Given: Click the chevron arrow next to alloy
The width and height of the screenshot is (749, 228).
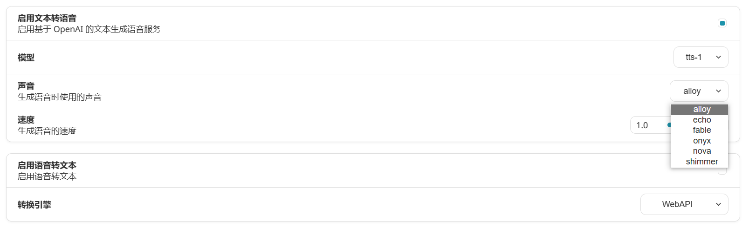Looking at the screenshot, I should pos(718,91).
